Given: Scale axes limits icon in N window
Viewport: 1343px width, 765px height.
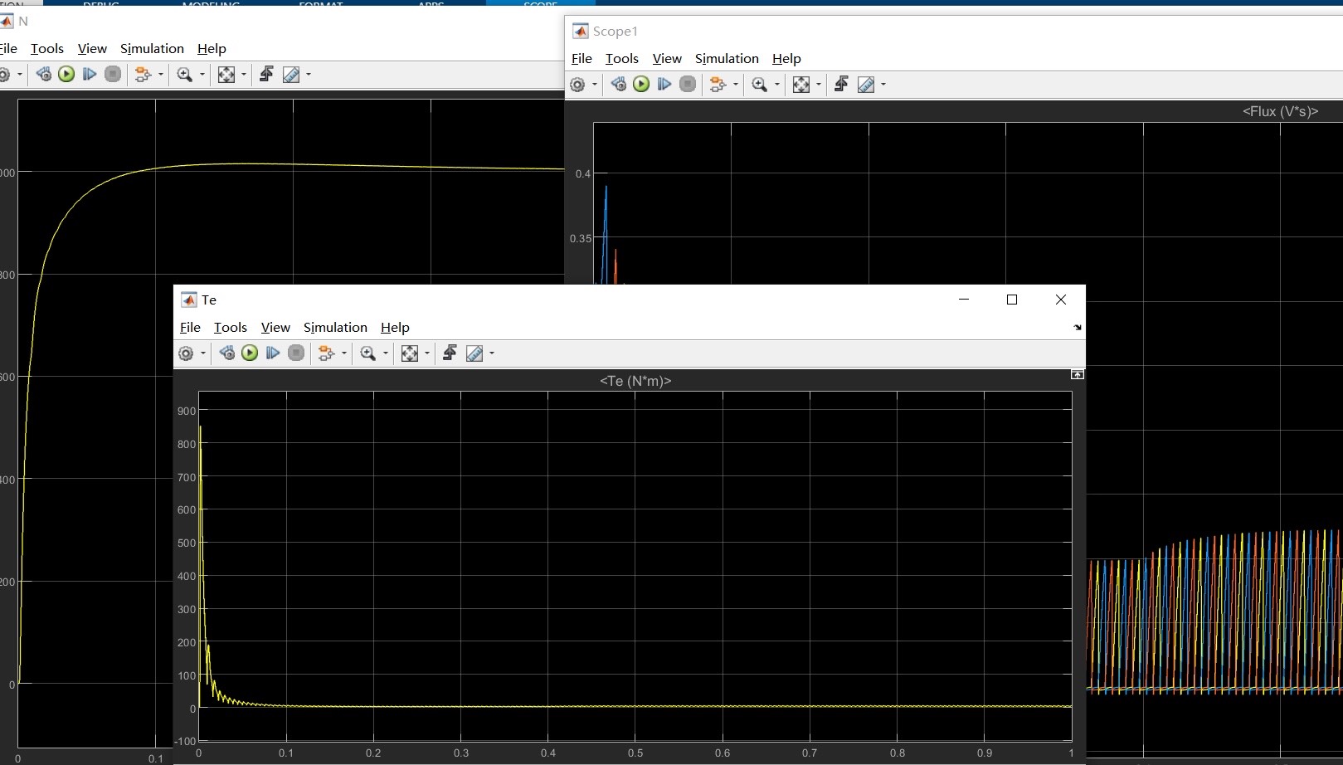Looking at the screenshot, I should click(226, 75).
